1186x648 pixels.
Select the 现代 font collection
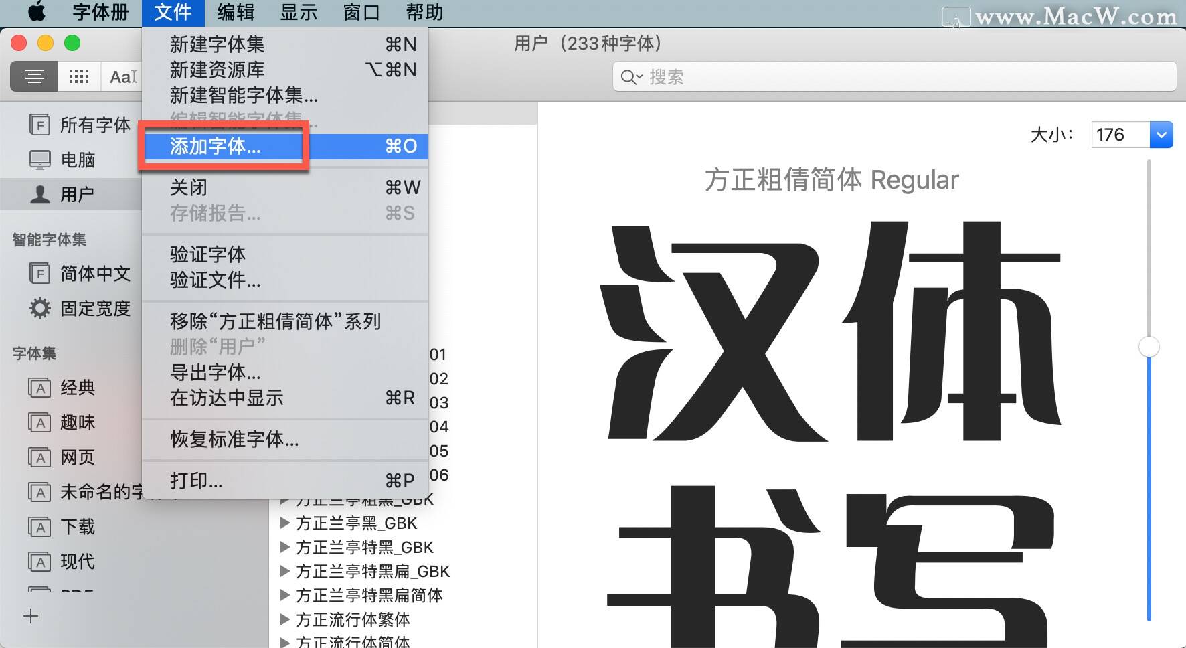tap(63, 561)
